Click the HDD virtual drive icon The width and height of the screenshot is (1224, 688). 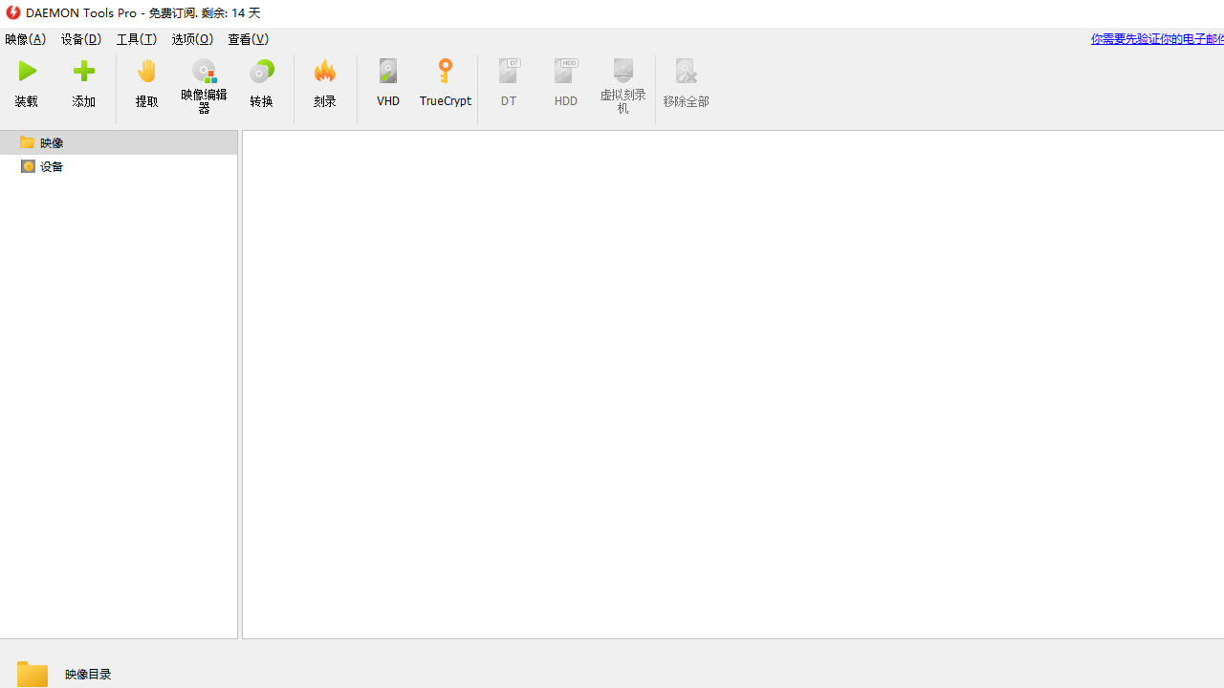pos(566,73)
